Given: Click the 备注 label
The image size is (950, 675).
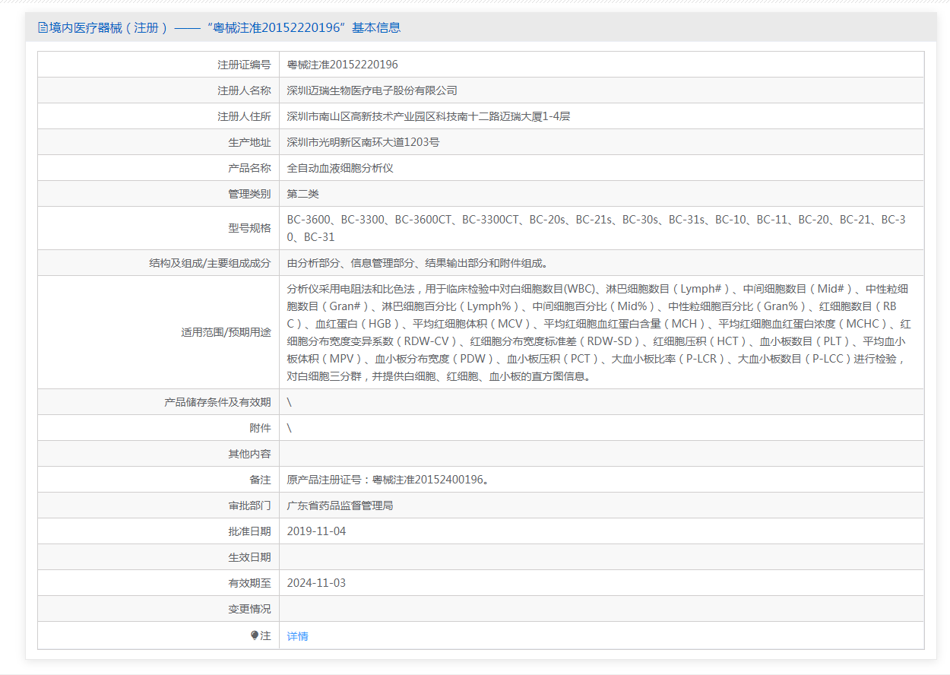Looking at the screenshot, I should (x=260, y=480).
